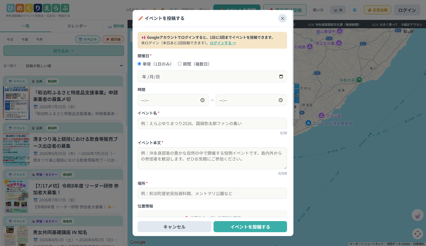Switch to the 一覧 tab

(26, 26)
